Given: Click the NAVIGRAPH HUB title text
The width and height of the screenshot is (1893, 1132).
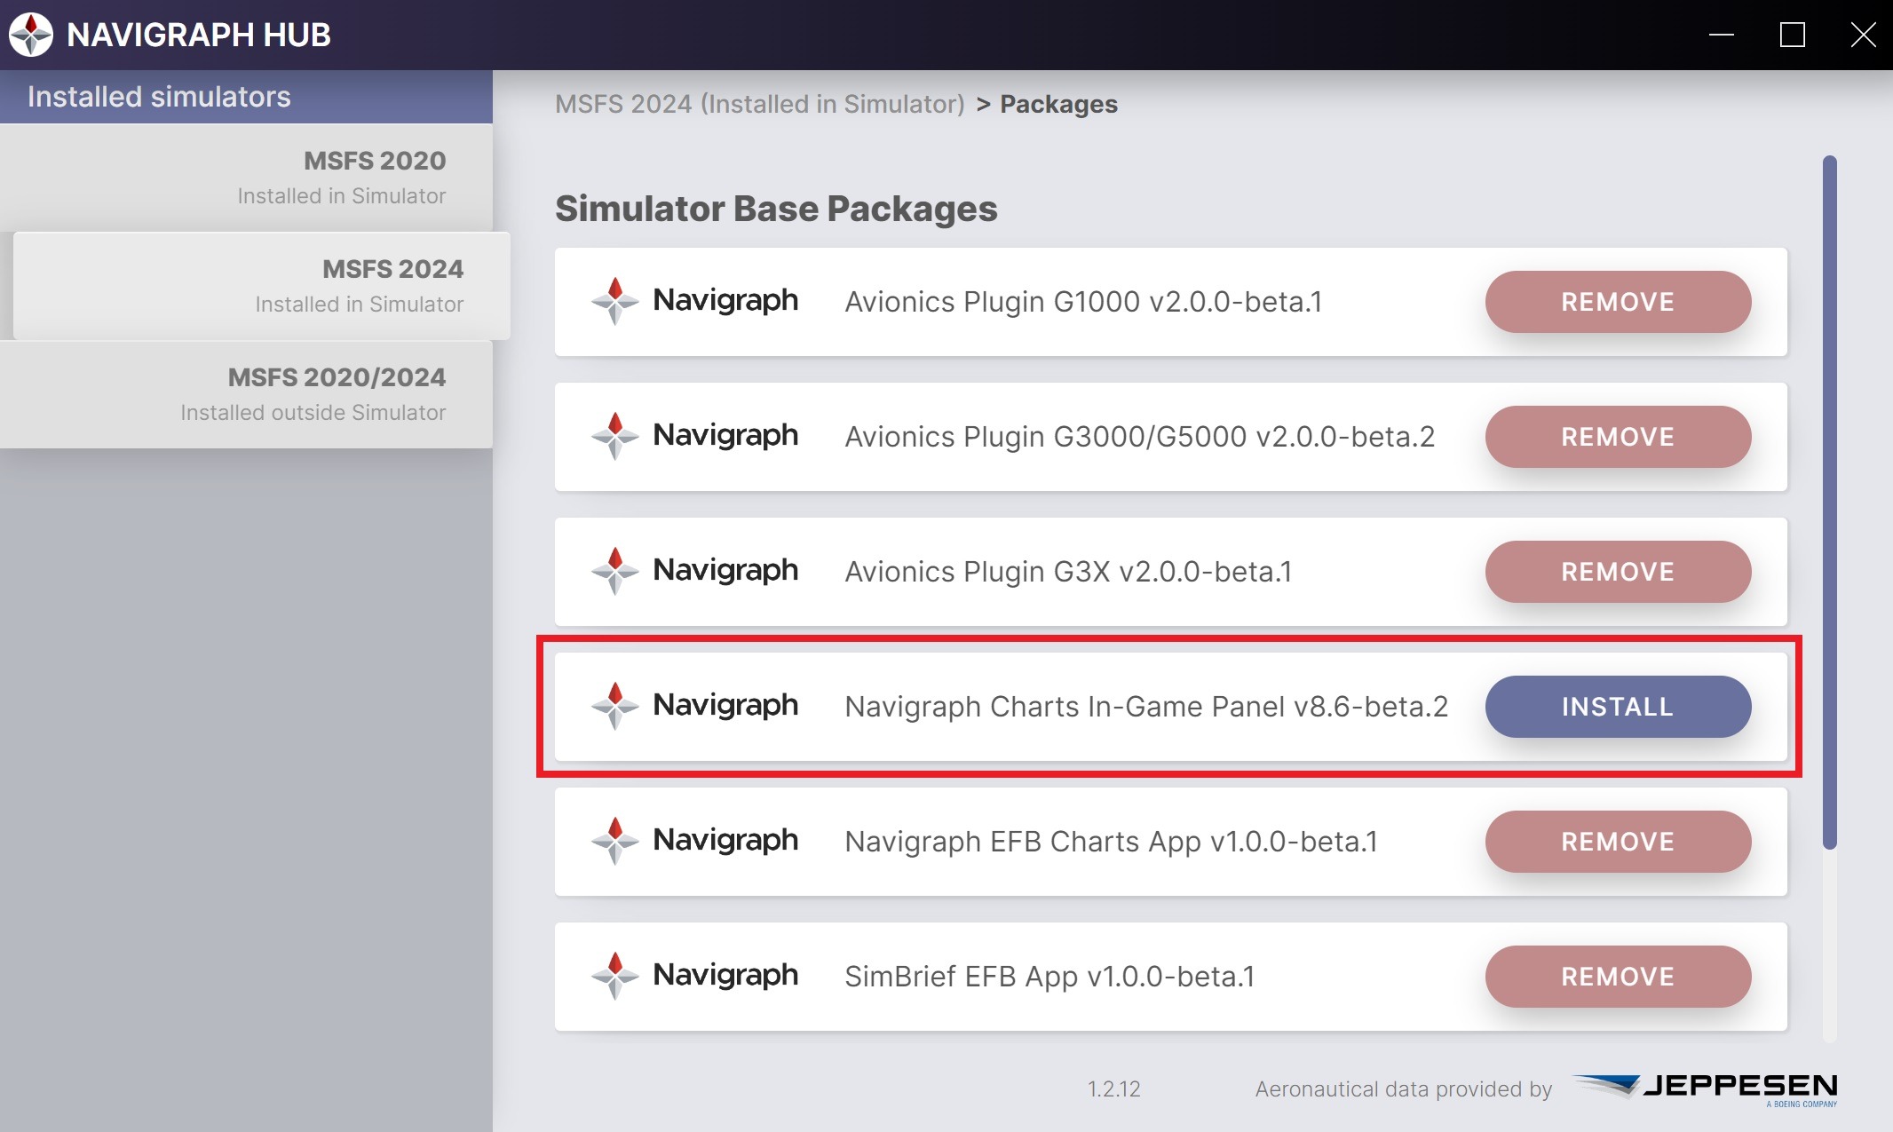Looking at the screenshot, I should coord(199,35).
